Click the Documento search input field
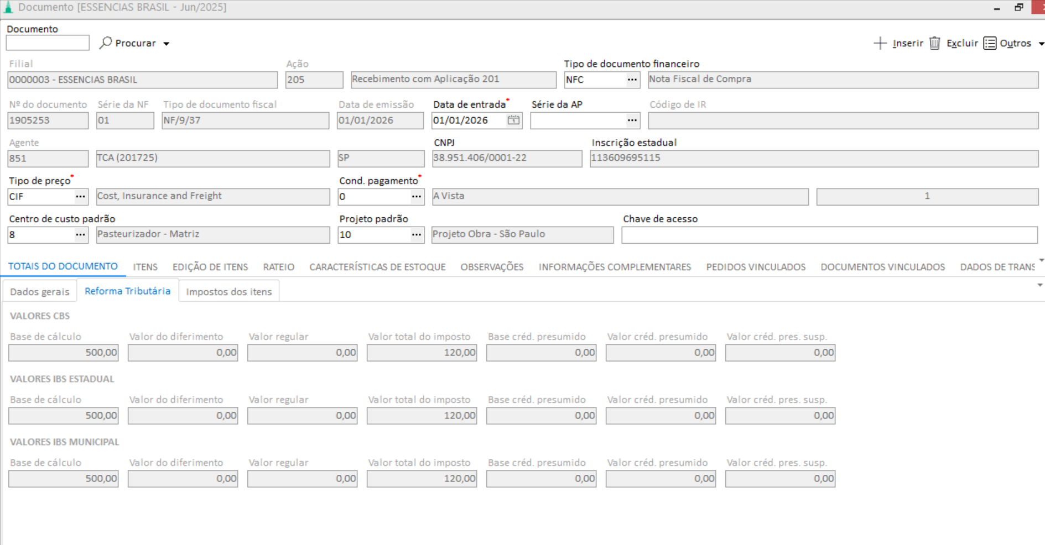Screen dimensions: 1045x545 pos(48,43)
